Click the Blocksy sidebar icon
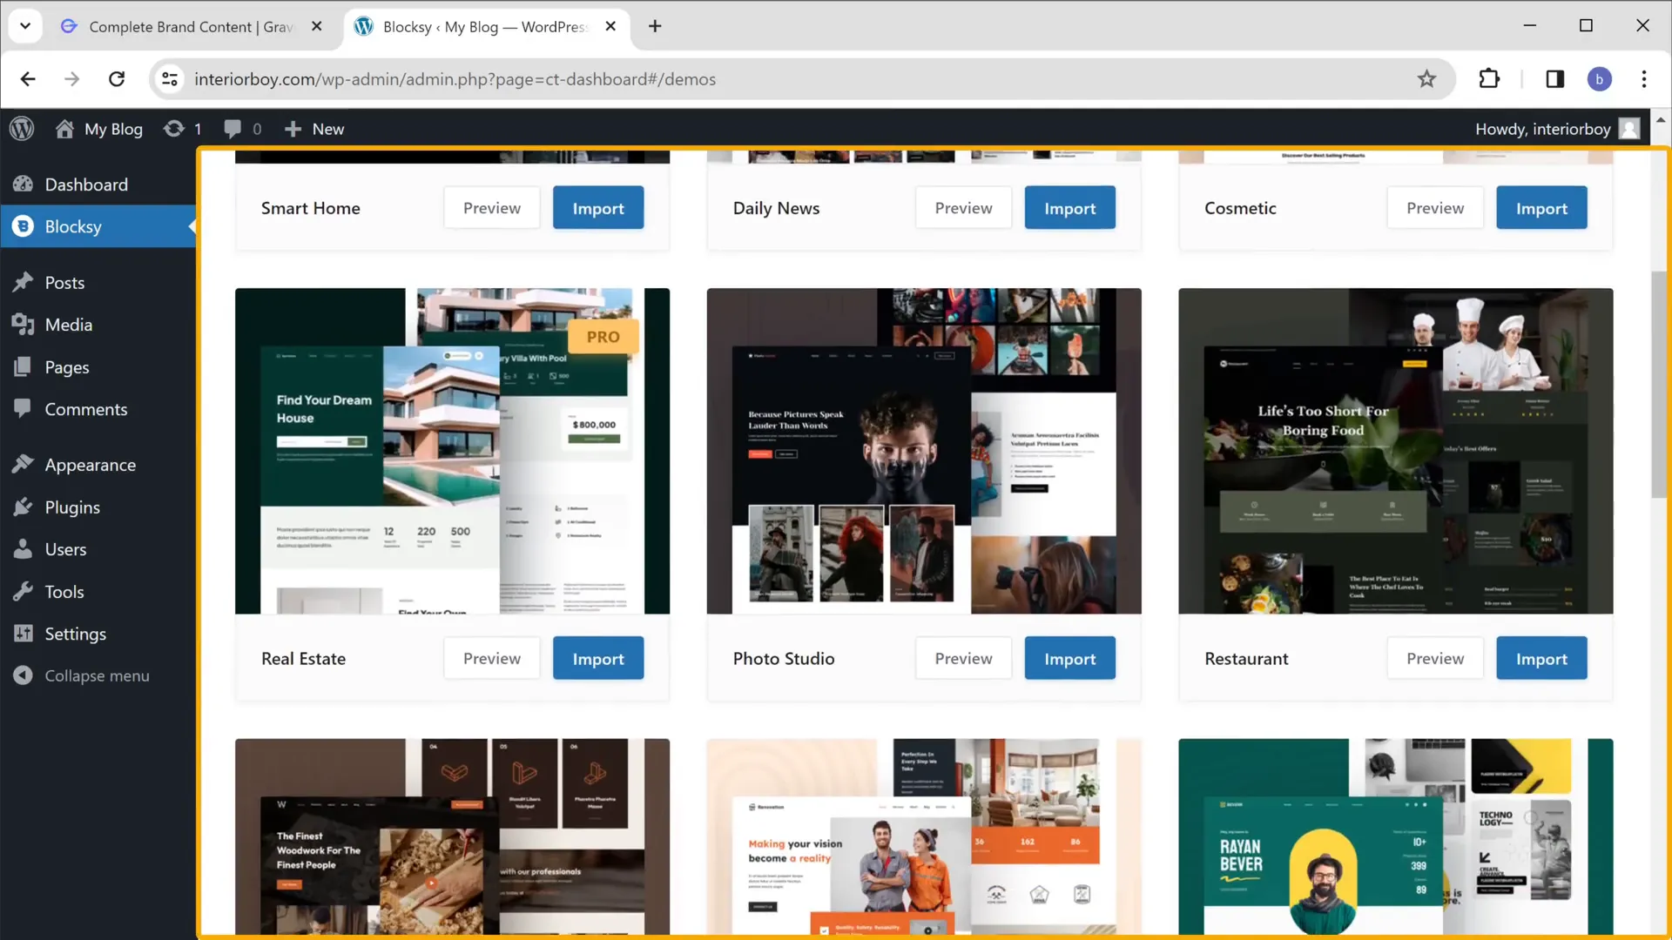 24,226
